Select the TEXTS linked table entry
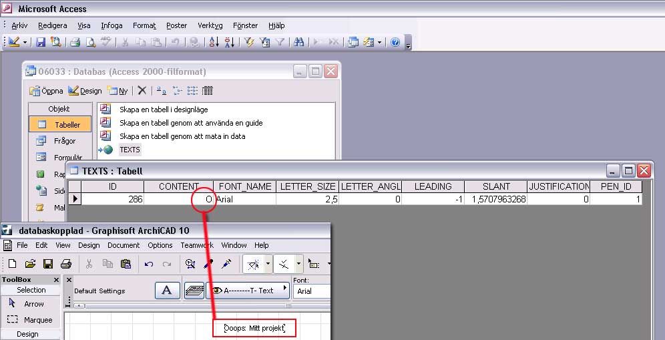Screen dimensions: 665x340 [130, 150]
